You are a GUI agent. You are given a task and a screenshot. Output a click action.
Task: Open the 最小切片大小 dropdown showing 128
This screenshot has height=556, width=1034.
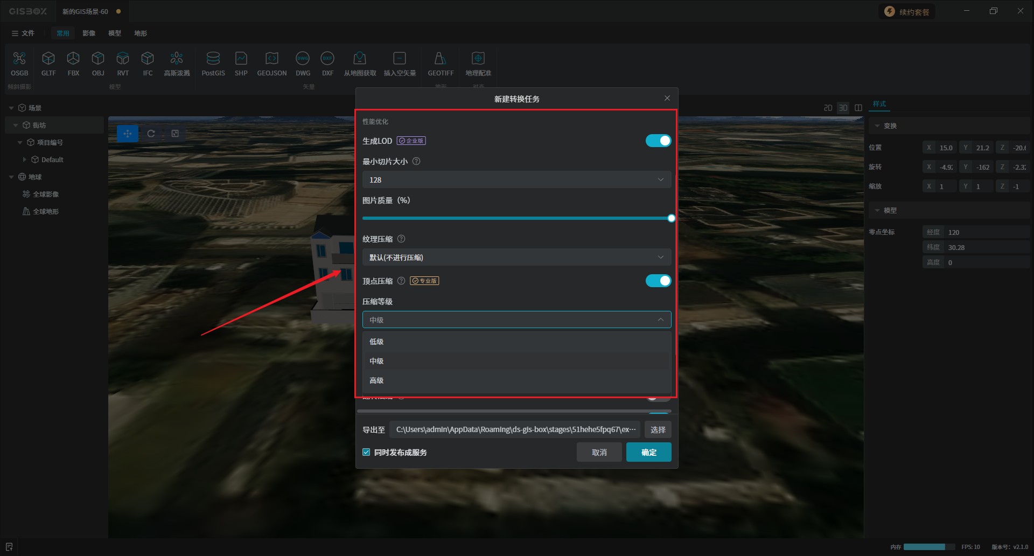516,180
